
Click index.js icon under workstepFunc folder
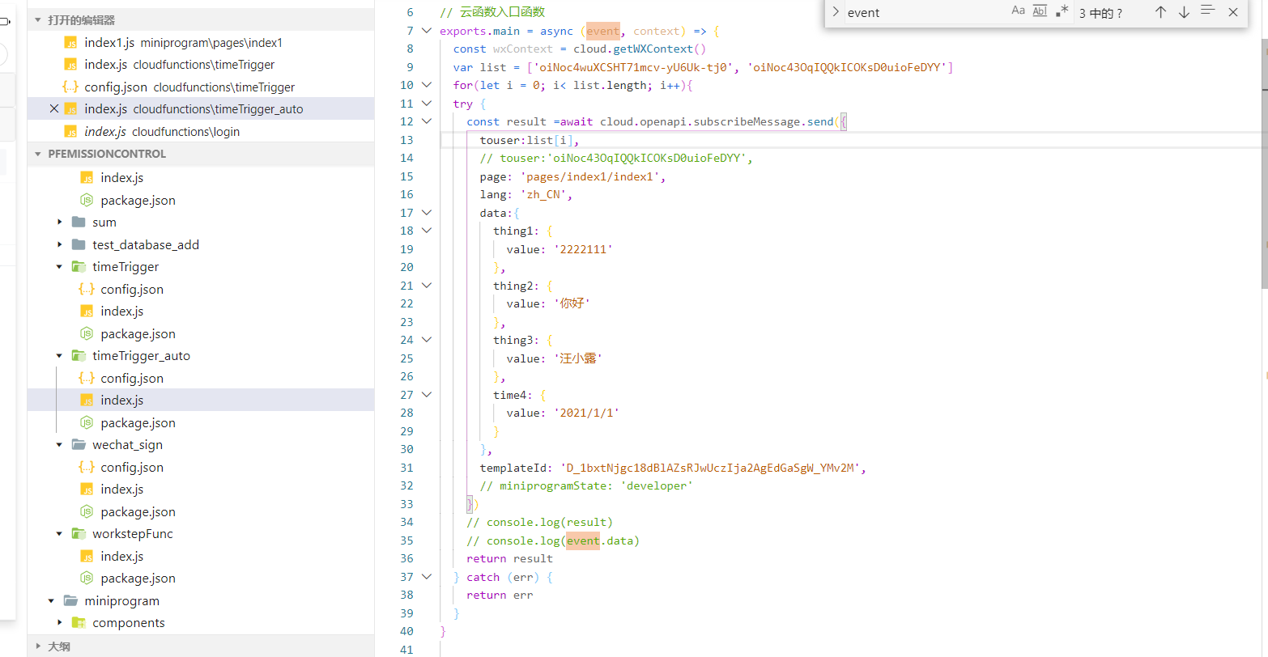87,556
